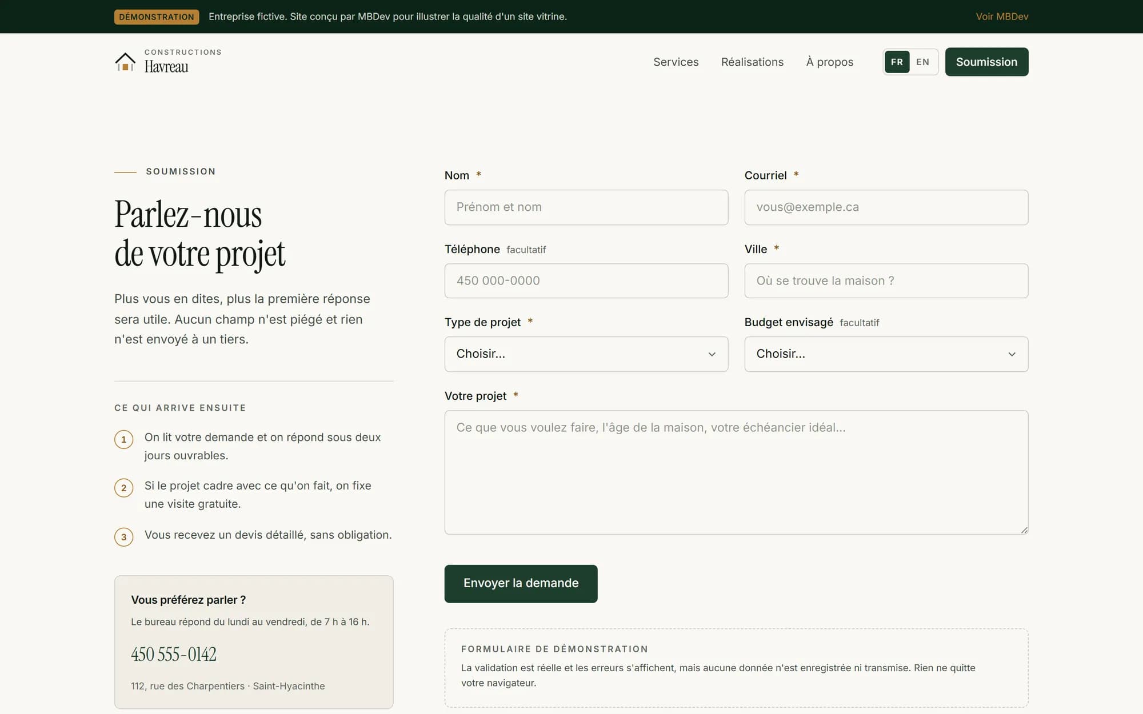This screenshot has width=1143, height=714.
Task: Click the Type de projet chevron arrow
Action: (x=712, y=354)
